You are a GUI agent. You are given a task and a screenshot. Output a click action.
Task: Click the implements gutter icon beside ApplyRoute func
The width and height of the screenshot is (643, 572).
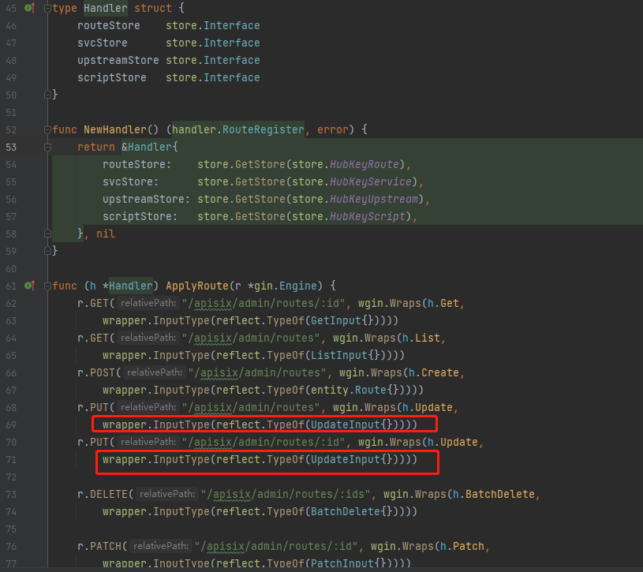click(30, 286)
